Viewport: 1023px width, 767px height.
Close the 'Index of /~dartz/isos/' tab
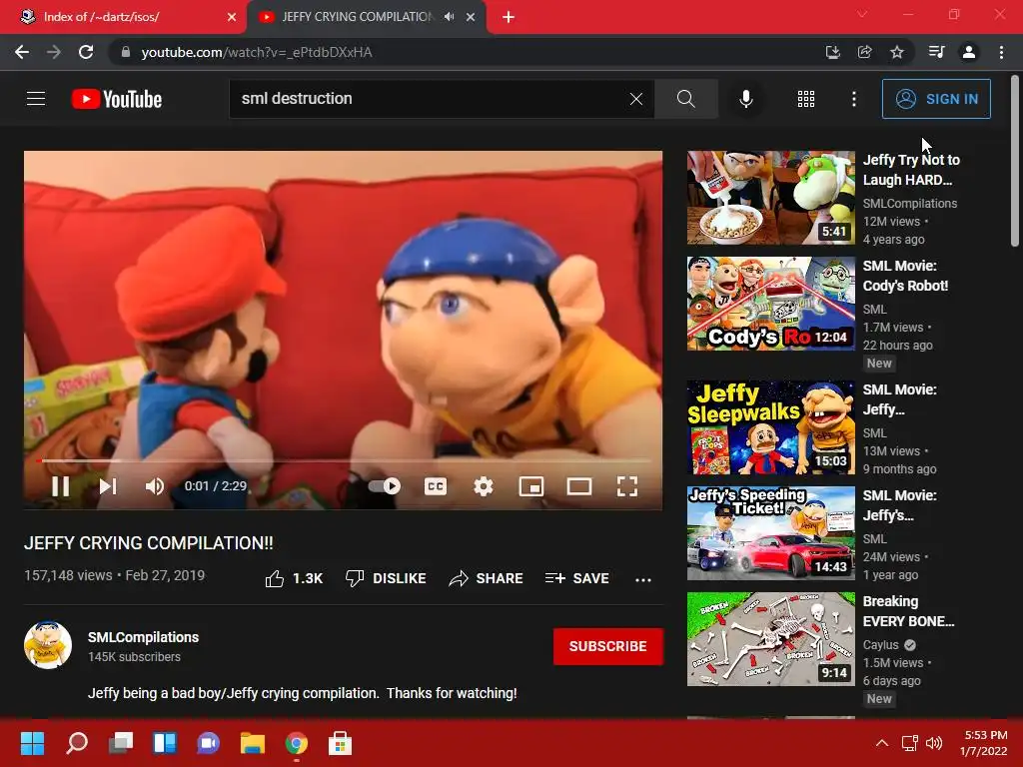pos(232,17)
